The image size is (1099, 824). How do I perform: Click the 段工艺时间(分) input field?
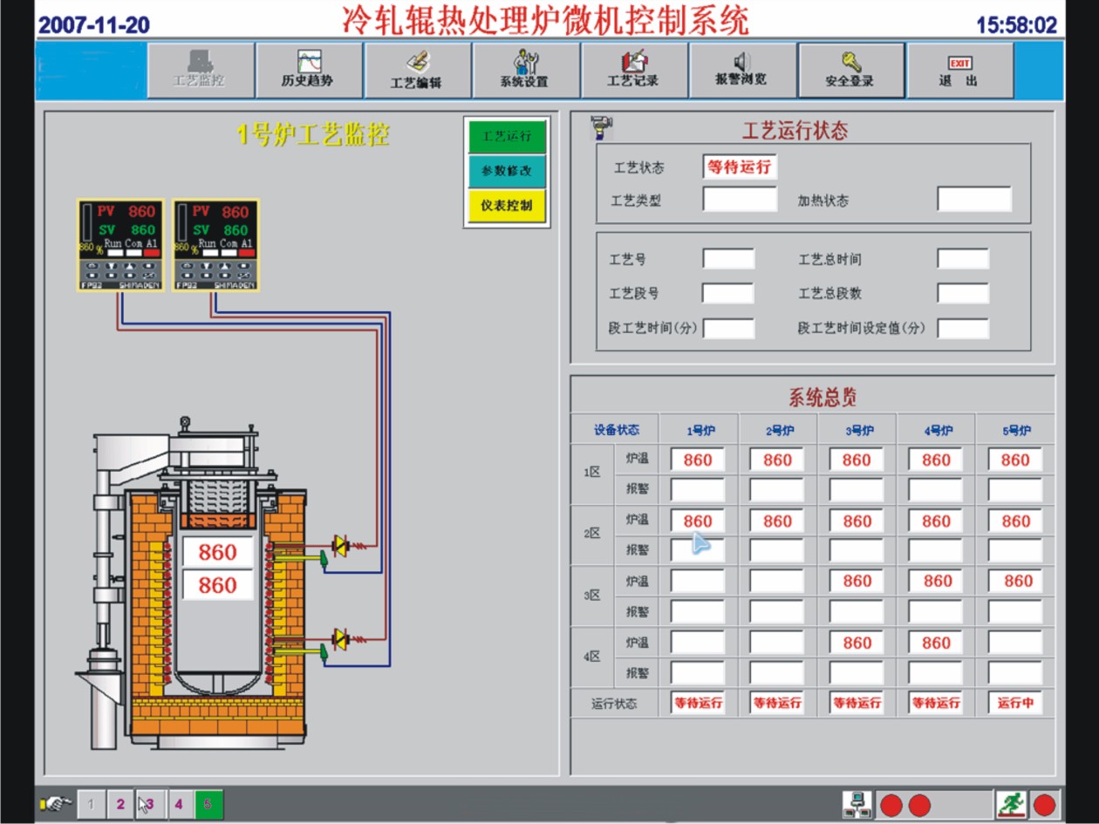point(728,329)
